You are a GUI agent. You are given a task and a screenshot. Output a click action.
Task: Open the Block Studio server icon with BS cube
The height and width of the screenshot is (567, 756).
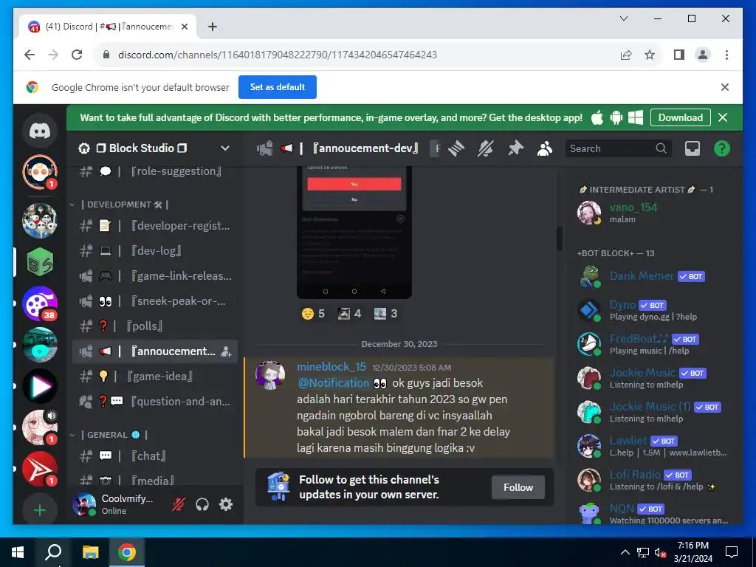click(40, 262)
